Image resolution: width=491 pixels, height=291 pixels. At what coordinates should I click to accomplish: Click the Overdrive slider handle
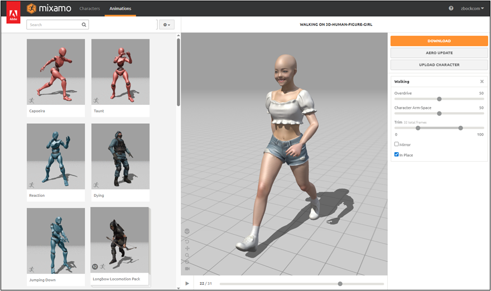tap(439, 99)
